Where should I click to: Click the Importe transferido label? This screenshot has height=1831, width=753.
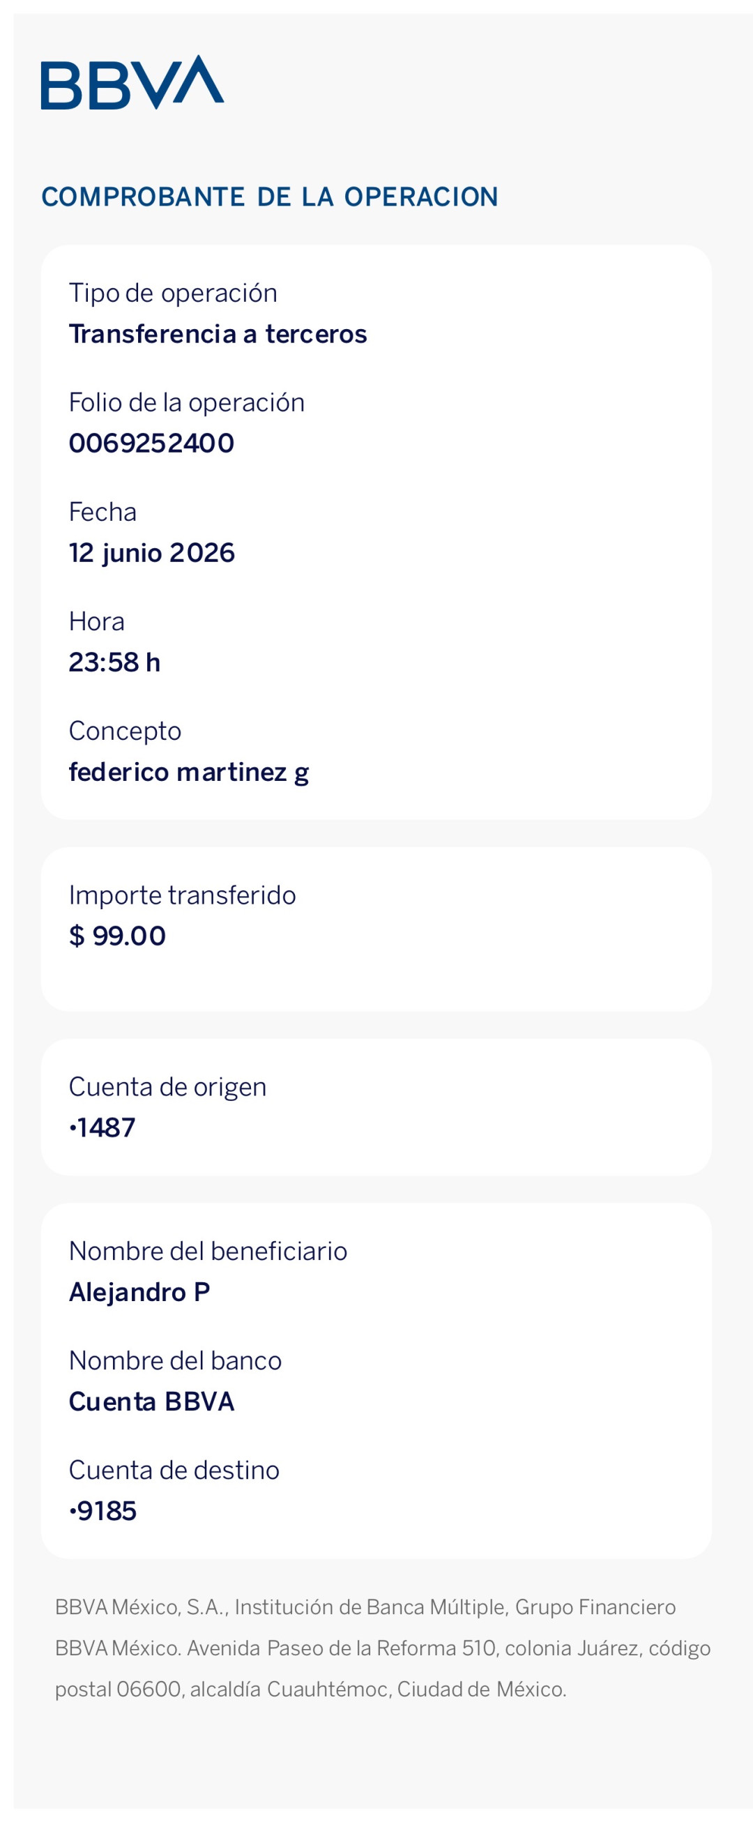(182, 895)
